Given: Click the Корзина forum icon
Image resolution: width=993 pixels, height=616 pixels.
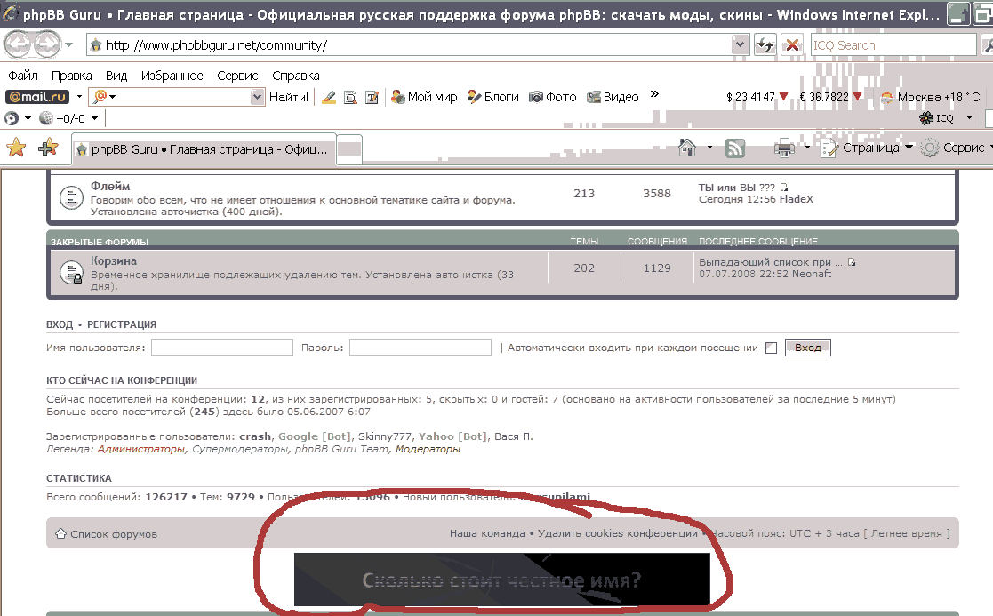Looking at the screenshot, I should click(x=71, y=274).
